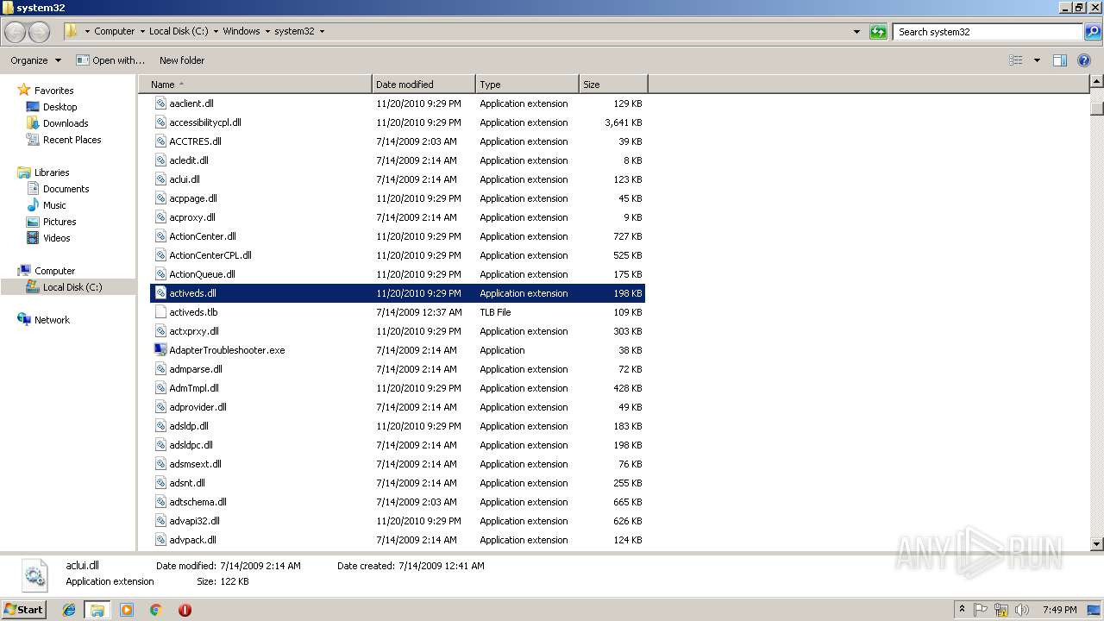Select Pictures under Libraries

(x=60, y=222)
